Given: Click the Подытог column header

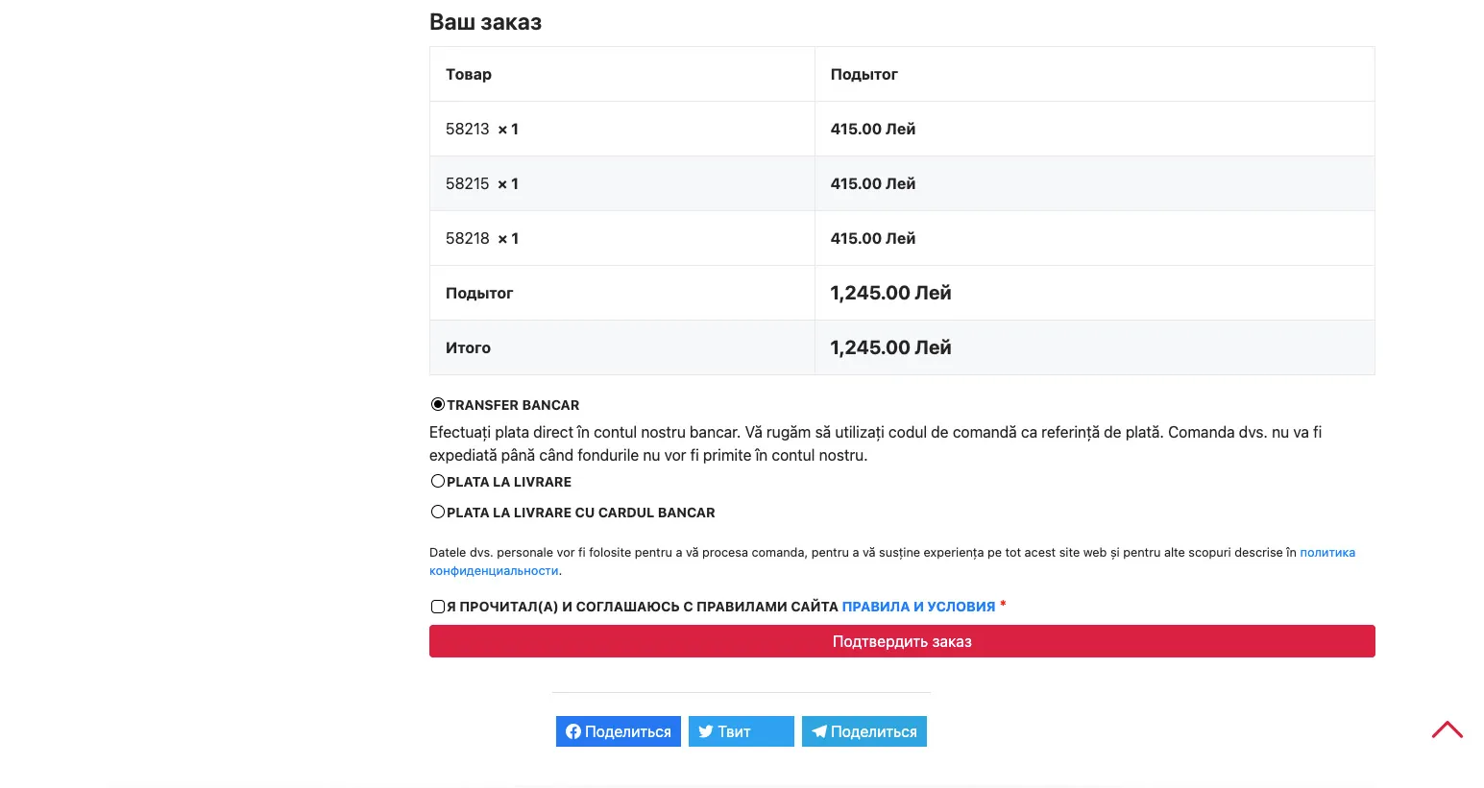Looking at the screenshot, I should (x=864, y=74).
